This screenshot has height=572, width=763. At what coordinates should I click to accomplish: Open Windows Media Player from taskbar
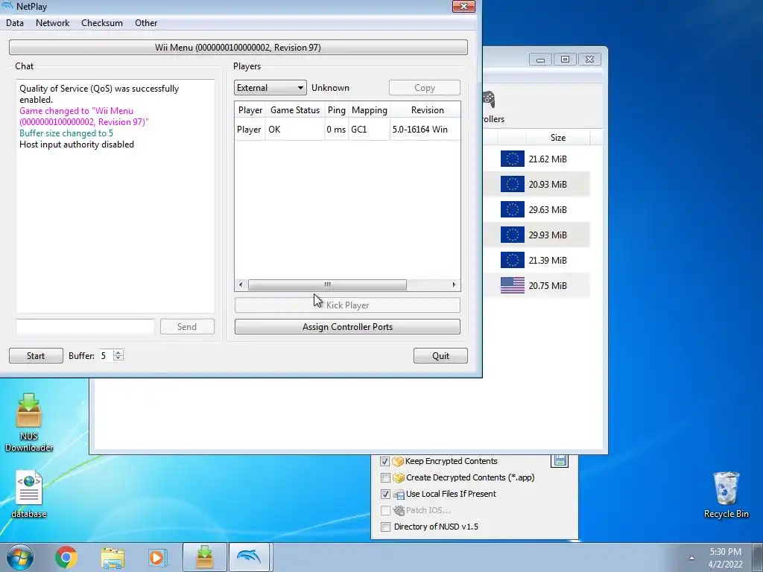click(158, 557)
